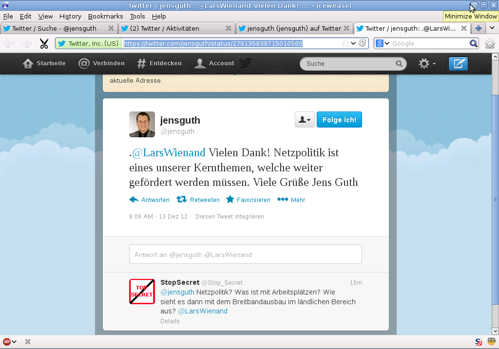
Task: Bookmark page with the star icon
Action: click(345, 44)
